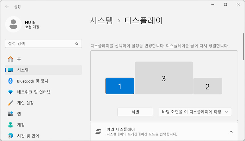Collapse the 여러 디스플레이 section chevron
Image resolution: width=245 pixels, height=141 pixels.
pyautogui.click(x=231, y=132)
